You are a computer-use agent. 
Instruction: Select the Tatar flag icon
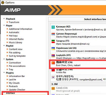coord(53,42)
